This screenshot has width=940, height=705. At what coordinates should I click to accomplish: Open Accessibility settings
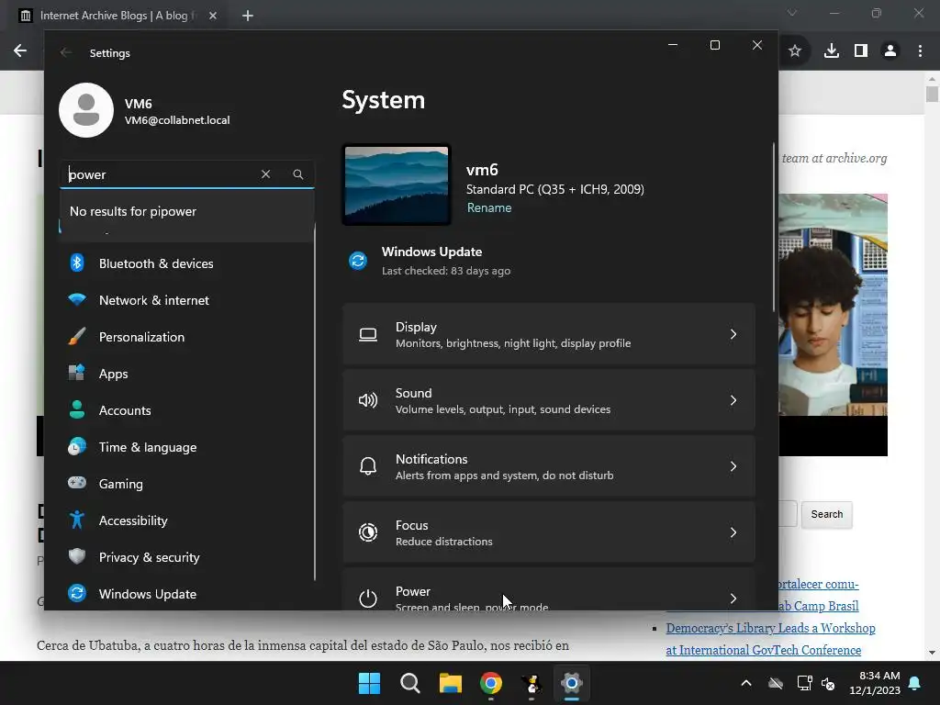(185, 520)
